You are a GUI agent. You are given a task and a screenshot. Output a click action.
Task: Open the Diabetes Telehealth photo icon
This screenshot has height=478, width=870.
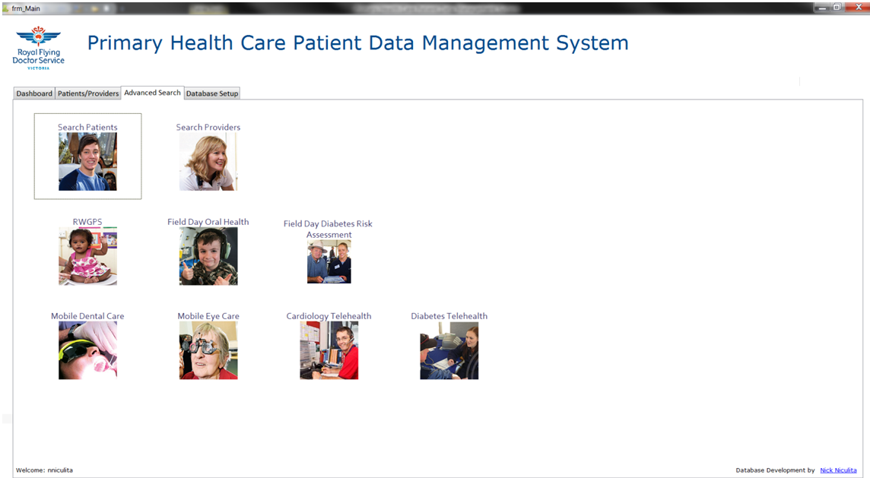click(x=449, y=350)
